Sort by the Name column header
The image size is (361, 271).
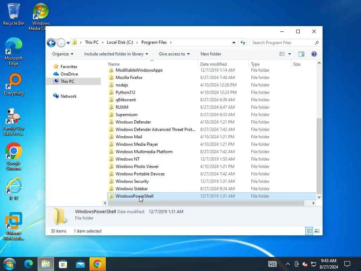point(152,64)
